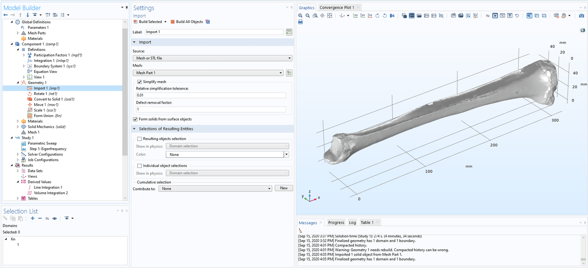This screenshot has height=268, width=588.
Task: Select Volume Integration 2 under Derived Values
Action: coord(47,193)
